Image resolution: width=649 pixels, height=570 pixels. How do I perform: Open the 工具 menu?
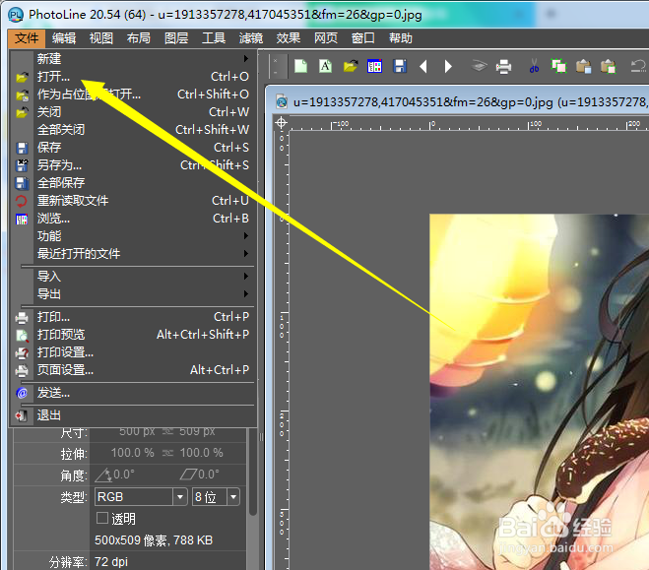point(214,38)
